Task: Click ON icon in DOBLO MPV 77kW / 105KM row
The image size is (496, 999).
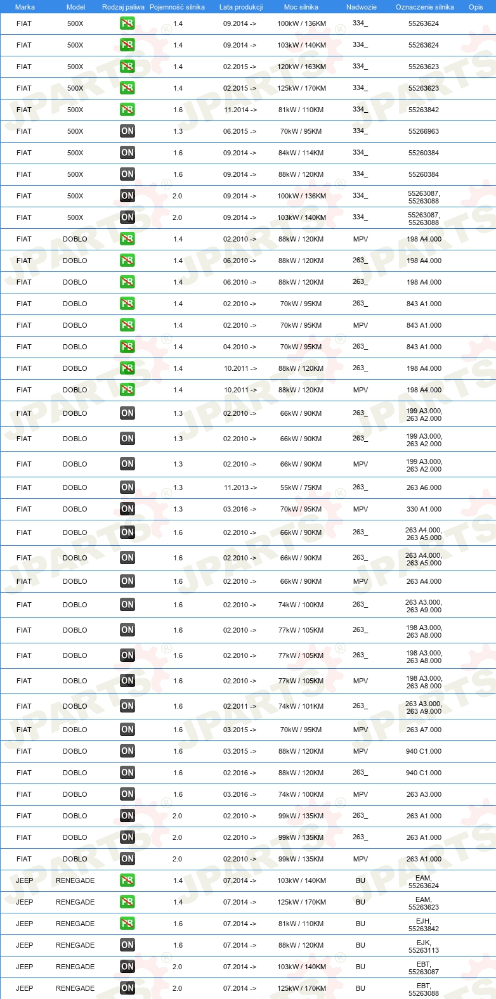Action: tap(127, 681)
